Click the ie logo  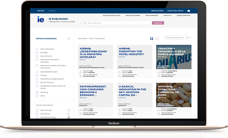[41, 19]
